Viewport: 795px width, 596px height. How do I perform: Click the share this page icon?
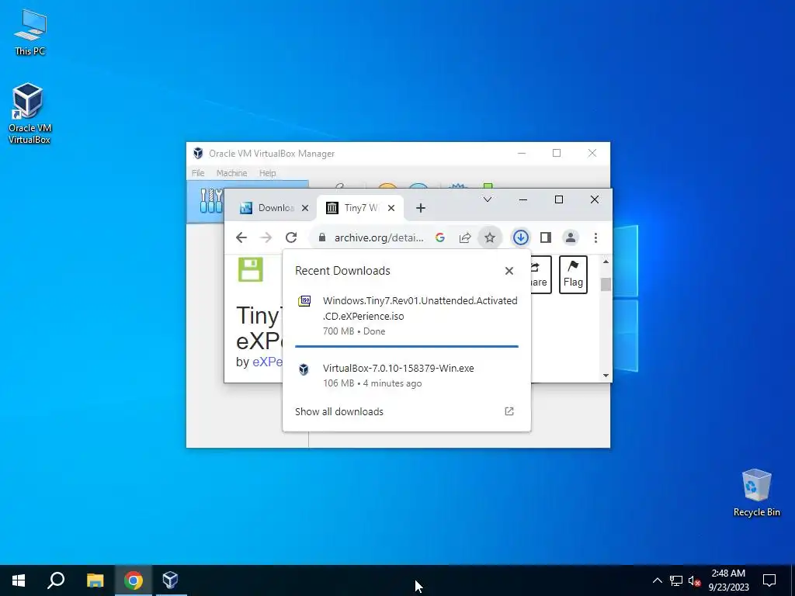(x=465, y=237)
